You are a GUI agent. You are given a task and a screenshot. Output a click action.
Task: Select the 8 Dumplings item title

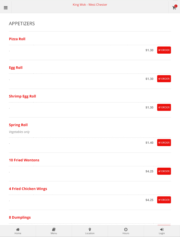pyautogui.click(x=20, y=217)
